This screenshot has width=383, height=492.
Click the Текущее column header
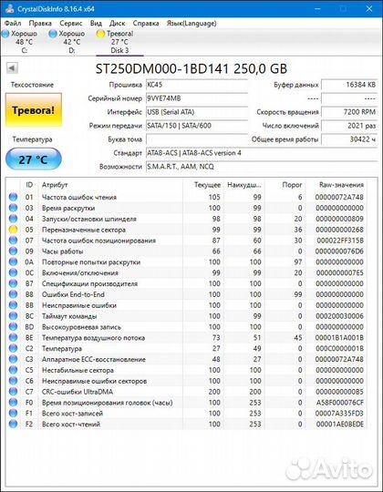202,185
